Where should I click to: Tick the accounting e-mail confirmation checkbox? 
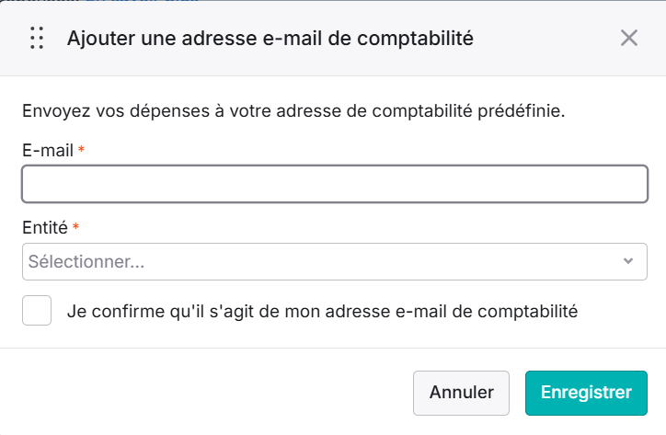[37, 311]
